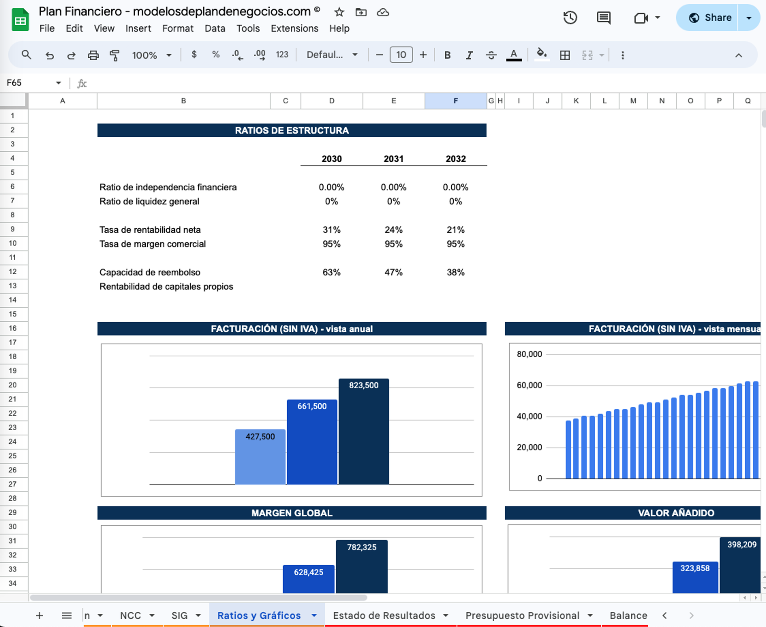766x627 pixels.
Task: Open the Ratios y Gráficos sheet menu
Action: coord(314,615)
